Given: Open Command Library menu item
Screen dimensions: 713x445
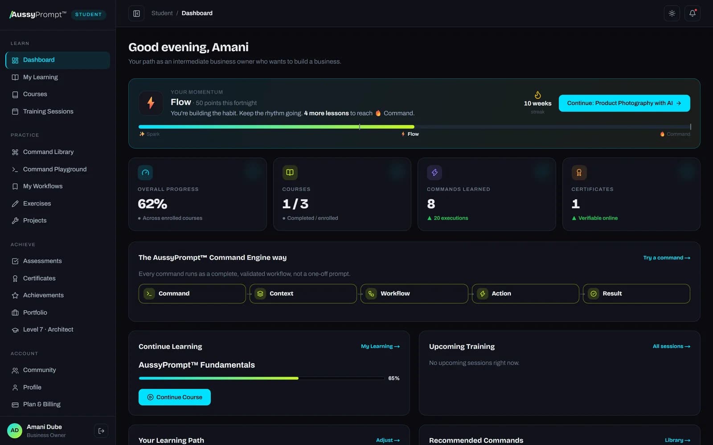Looking at the screenshot, I should (57, 152).
